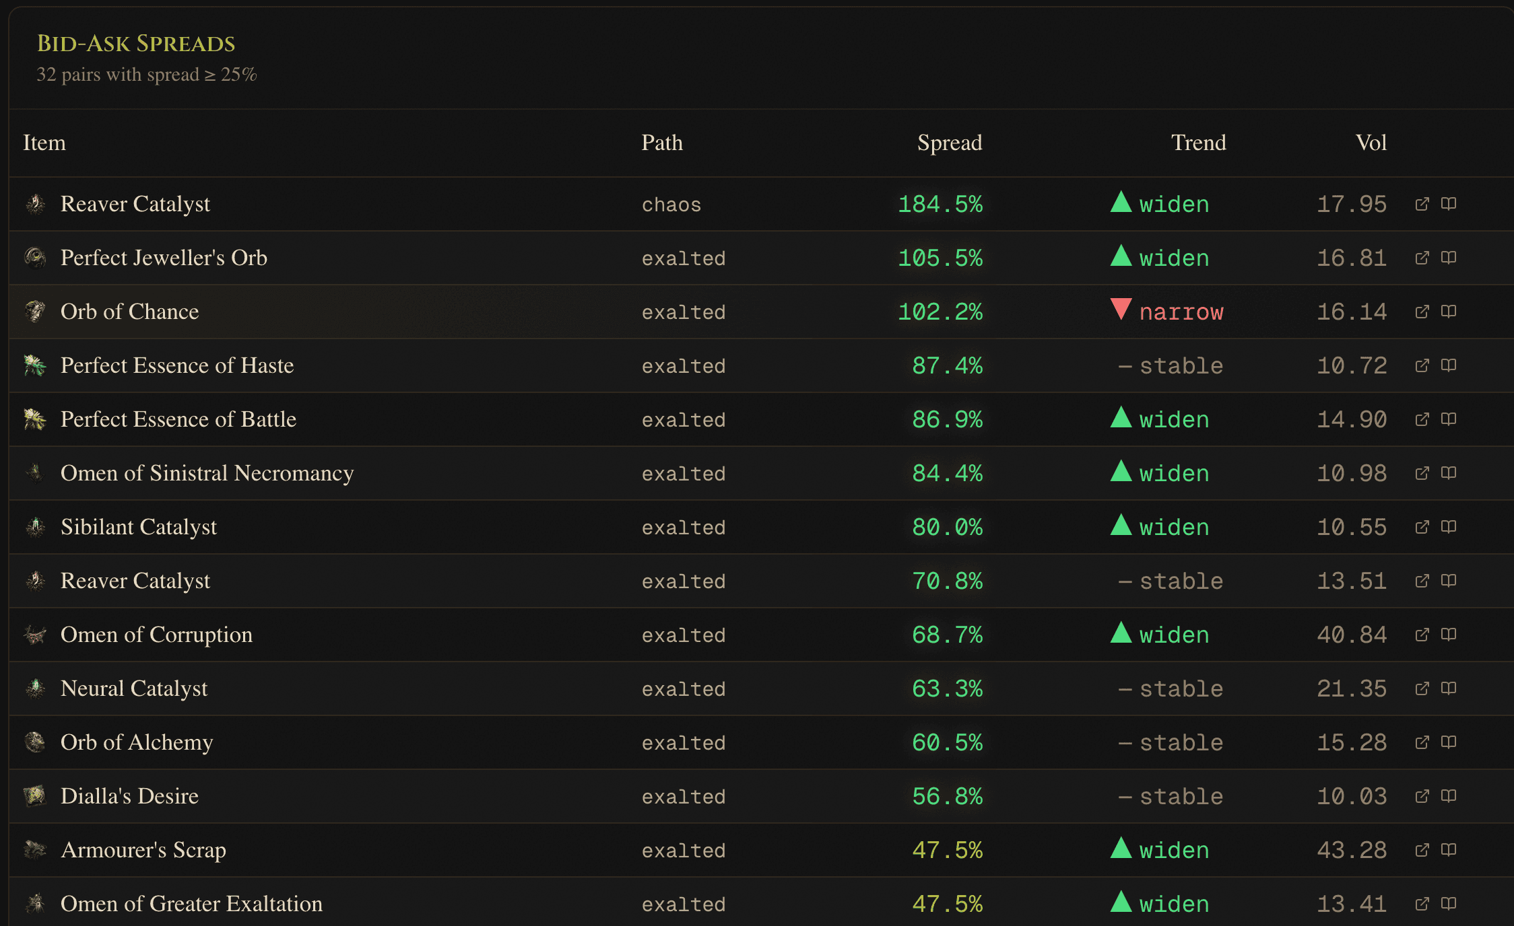This screenshot has width=1514, height=926.
Task: Open external link for Dialla's Desire
Action: pos(1422,796)
